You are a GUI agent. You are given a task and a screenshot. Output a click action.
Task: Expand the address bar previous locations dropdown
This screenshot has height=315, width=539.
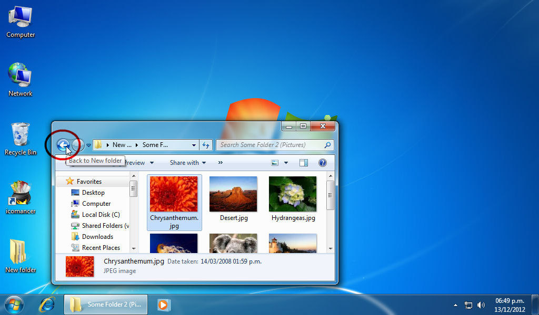coord(194,145)
